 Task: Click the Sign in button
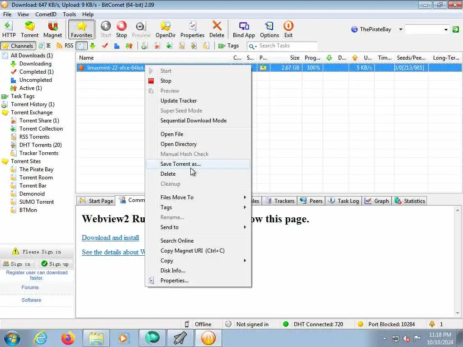point(18,264)
